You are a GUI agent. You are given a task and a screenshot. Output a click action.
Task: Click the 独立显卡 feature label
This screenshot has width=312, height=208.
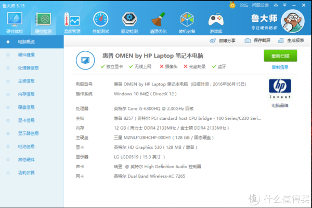114,66
